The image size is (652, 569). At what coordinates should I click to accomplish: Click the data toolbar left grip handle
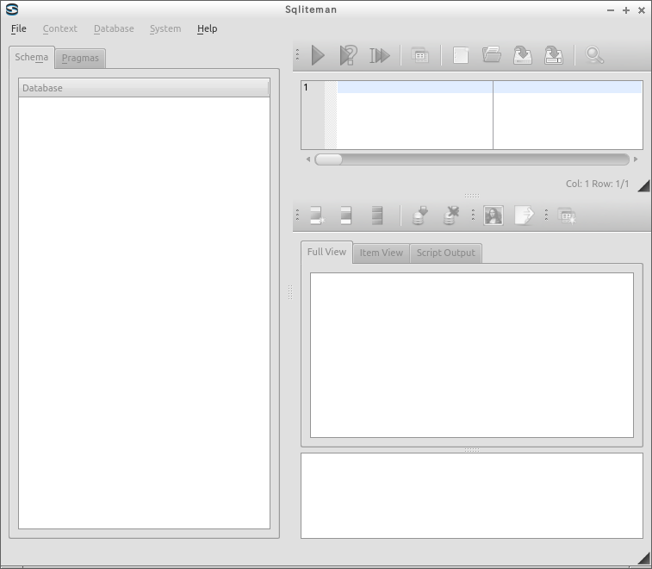(297, 216)
